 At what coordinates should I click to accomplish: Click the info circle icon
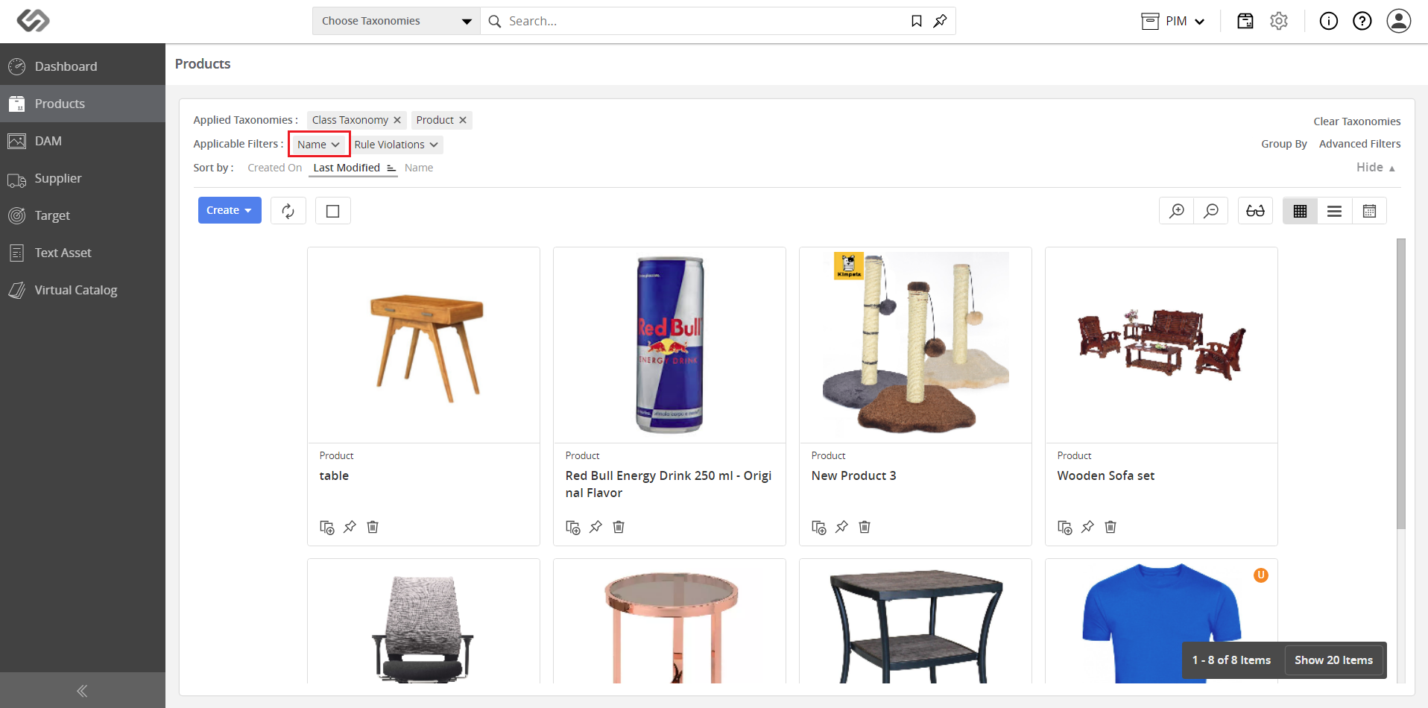click(x=1329, y=21)
